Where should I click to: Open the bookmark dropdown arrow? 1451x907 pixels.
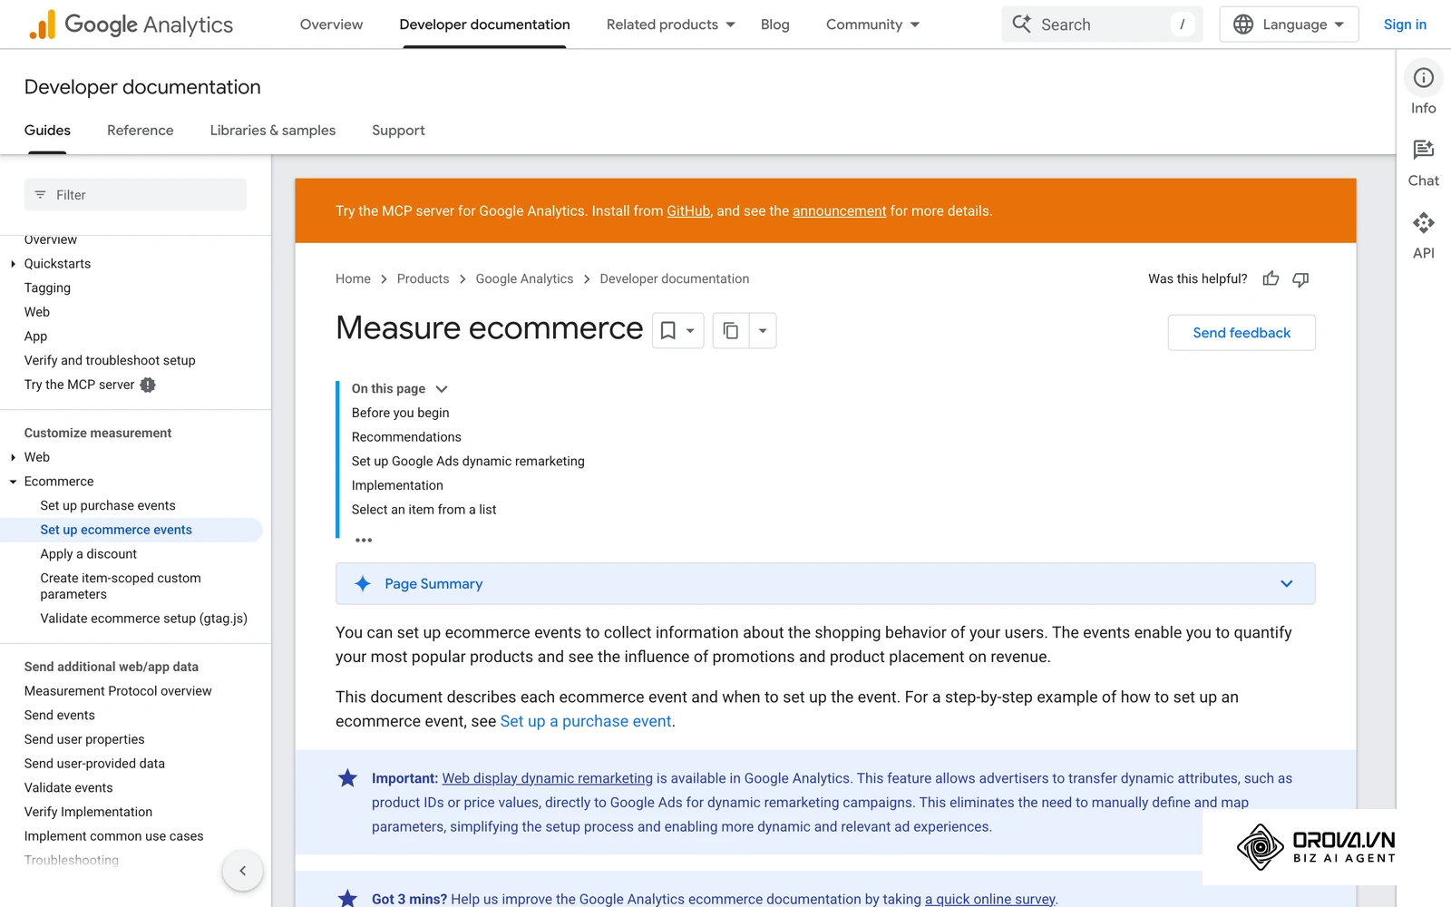[691, 331]
